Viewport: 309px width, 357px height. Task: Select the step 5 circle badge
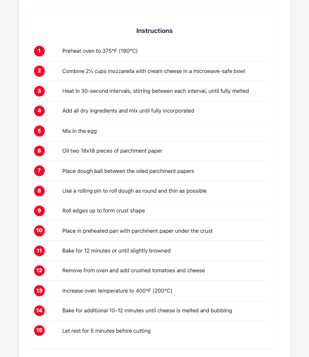39,131
